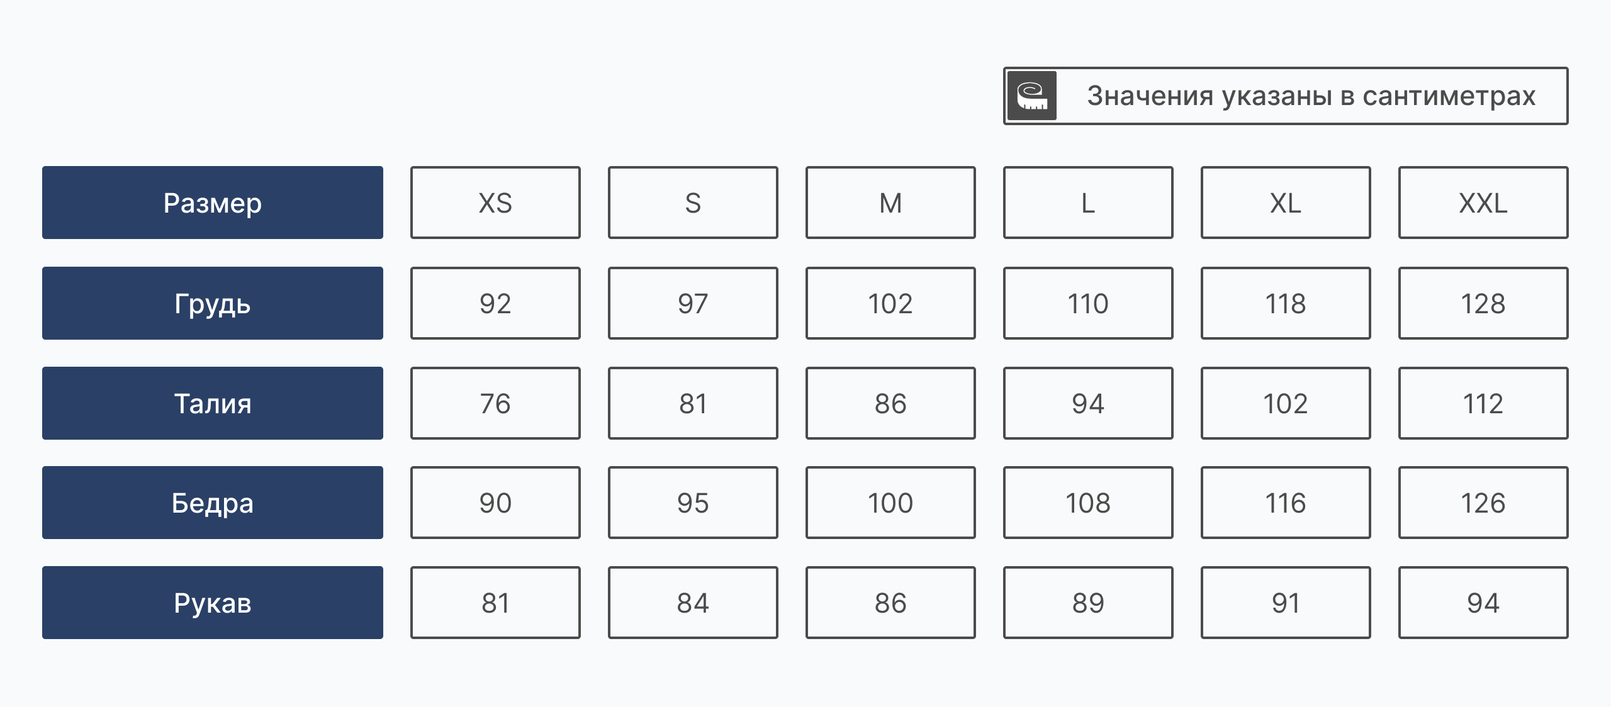
Task: Select the Рукав row label
Action: pyautogui.click(x=212, y=603)
